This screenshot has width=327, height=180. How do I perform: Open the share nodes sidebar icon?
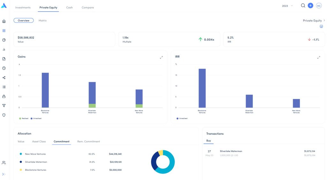point(4,78)
